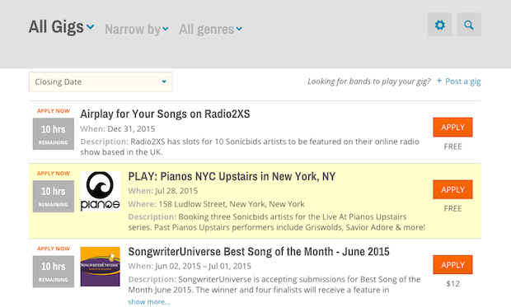The width and height of the screenshot is (511, 307).
Task: Apply to Pianos NYC Upstairs gig
Action: coord(452,189)
